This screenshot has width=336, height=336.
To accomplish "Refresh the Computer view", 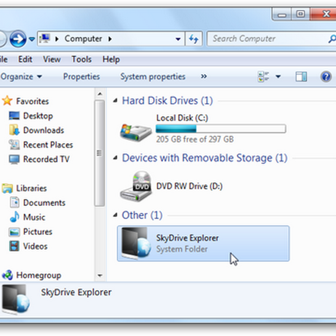I will pos(194,39).
